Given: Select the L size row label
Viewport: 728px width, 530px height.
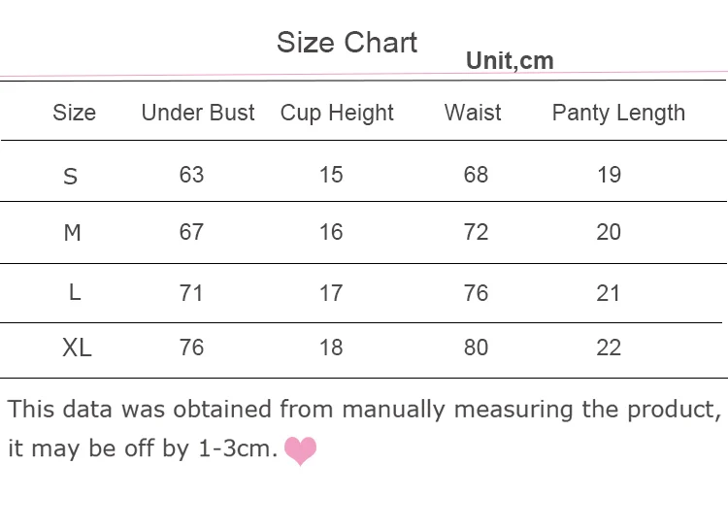Looking at the screenshot, I should 74,292.
